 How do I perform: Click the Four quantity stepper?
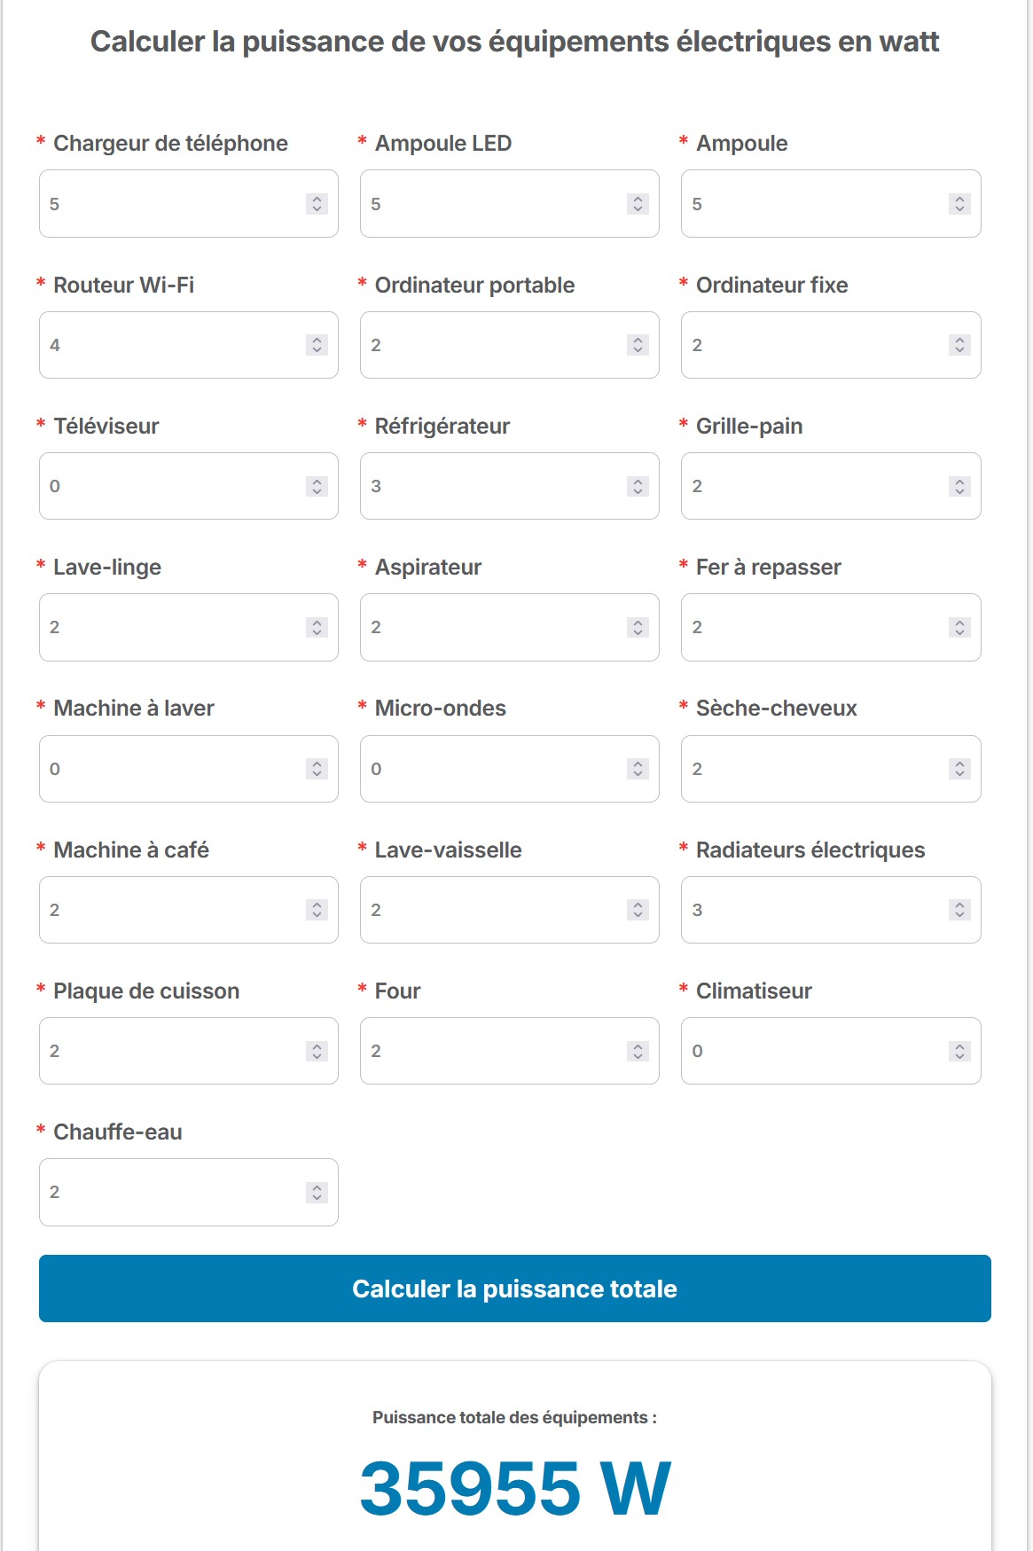[638, 1051]
